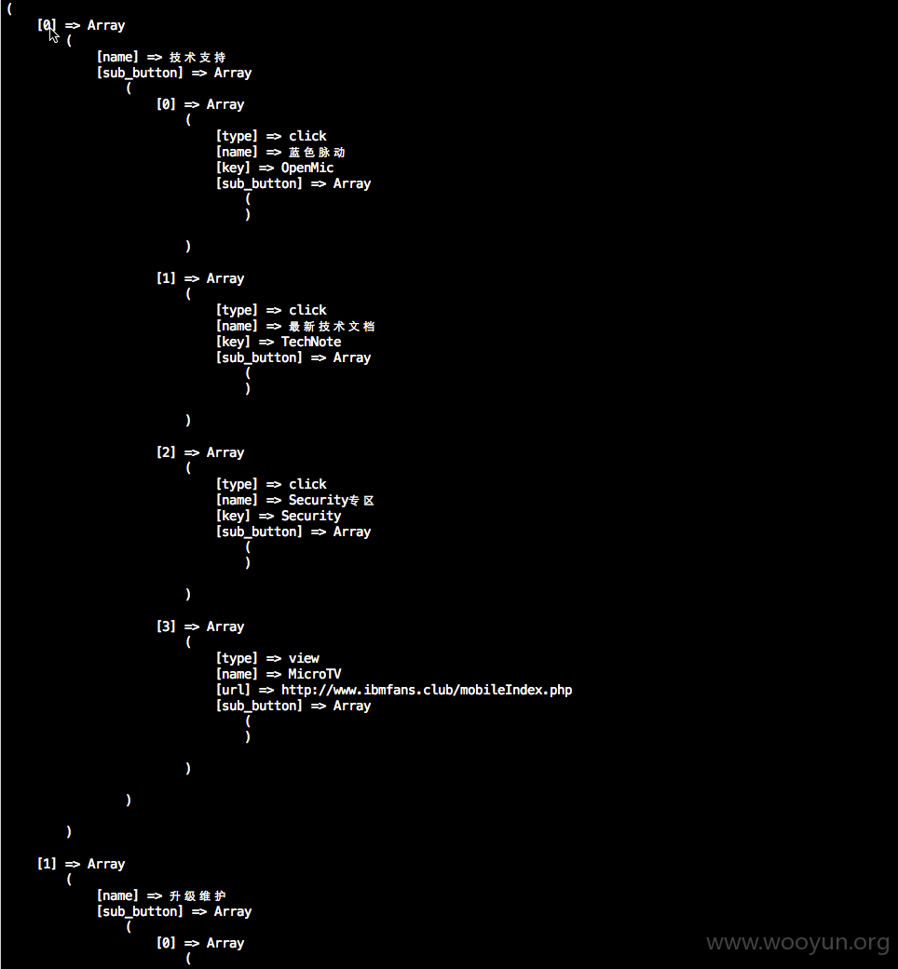Click the view type value

pos(305,659)
